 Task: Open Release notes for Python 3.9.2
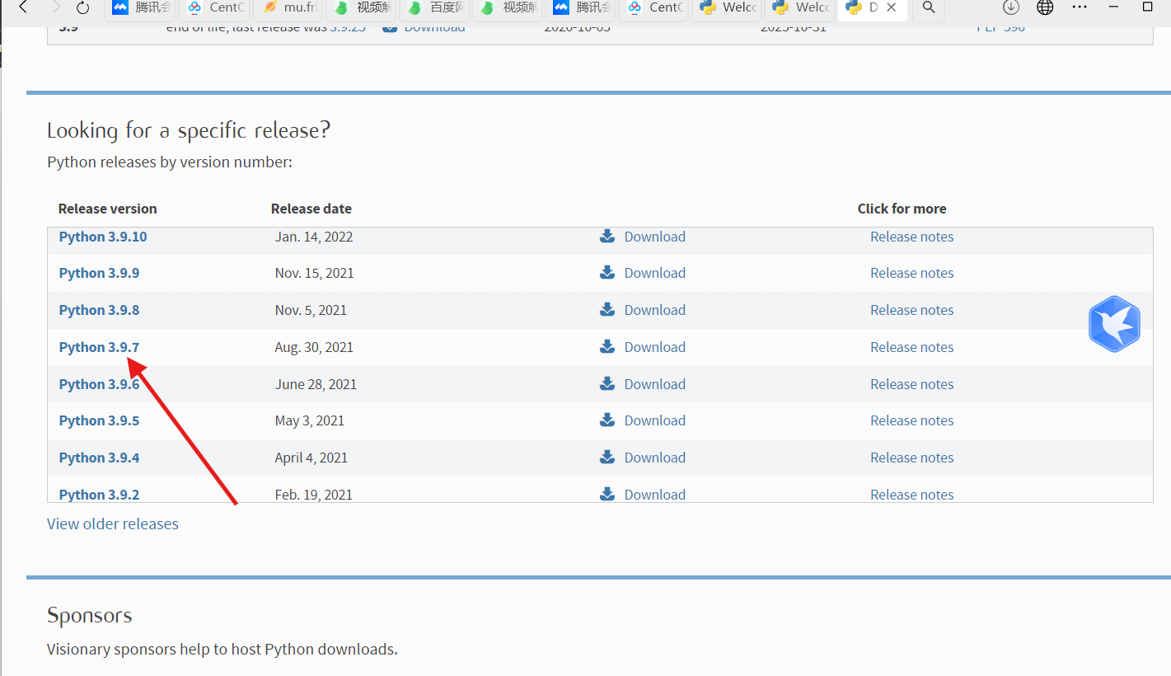pyautogui.click(x=912, y=495)
